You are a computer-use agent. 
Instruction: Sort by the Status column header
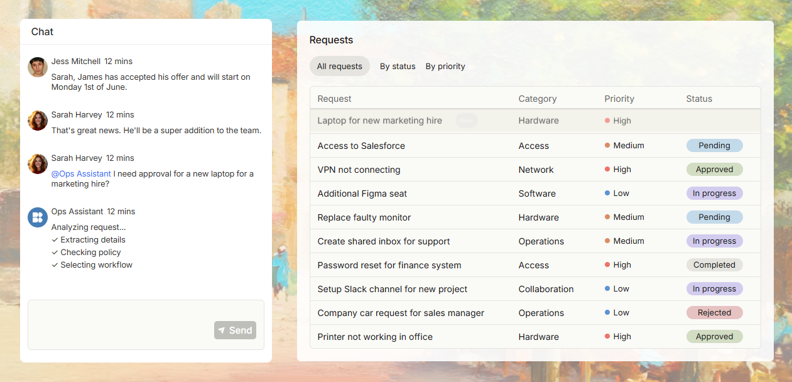[699, 99]
